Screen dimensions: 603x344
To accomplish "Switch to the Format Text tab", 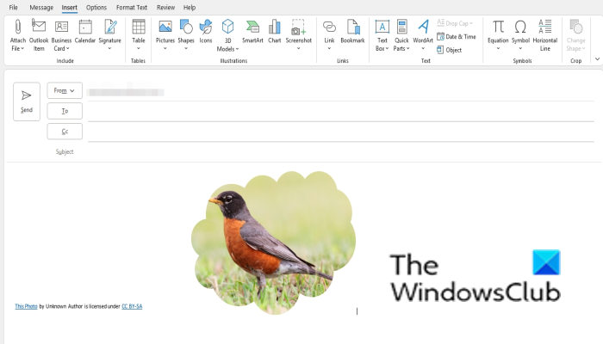I will point(132,7).
